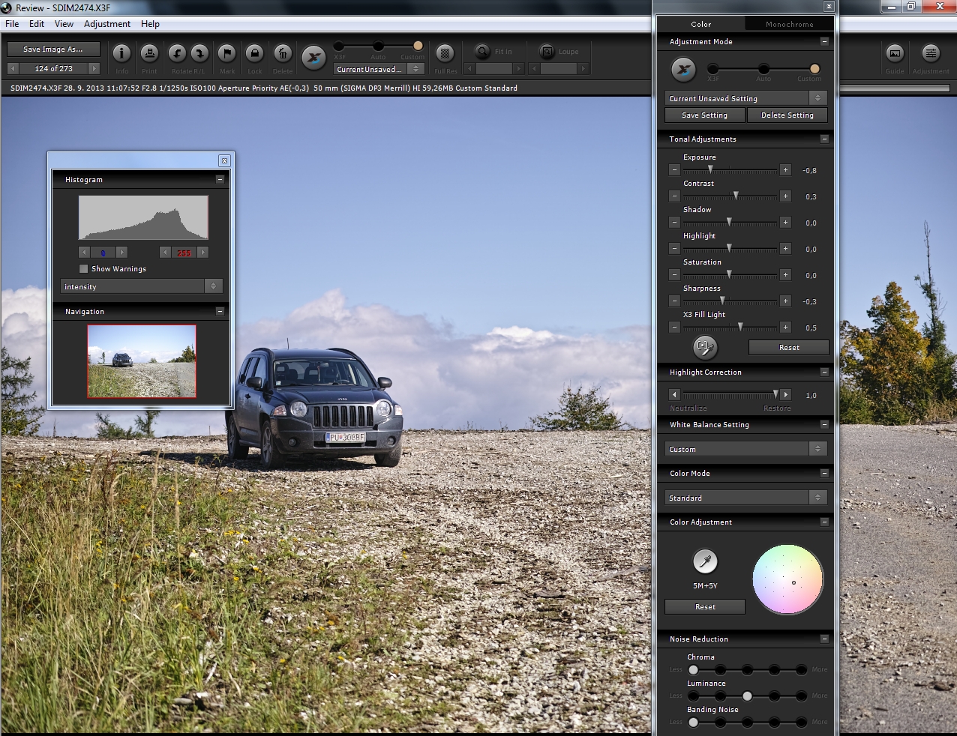Click the Info toolbar icon

point(121,54)
